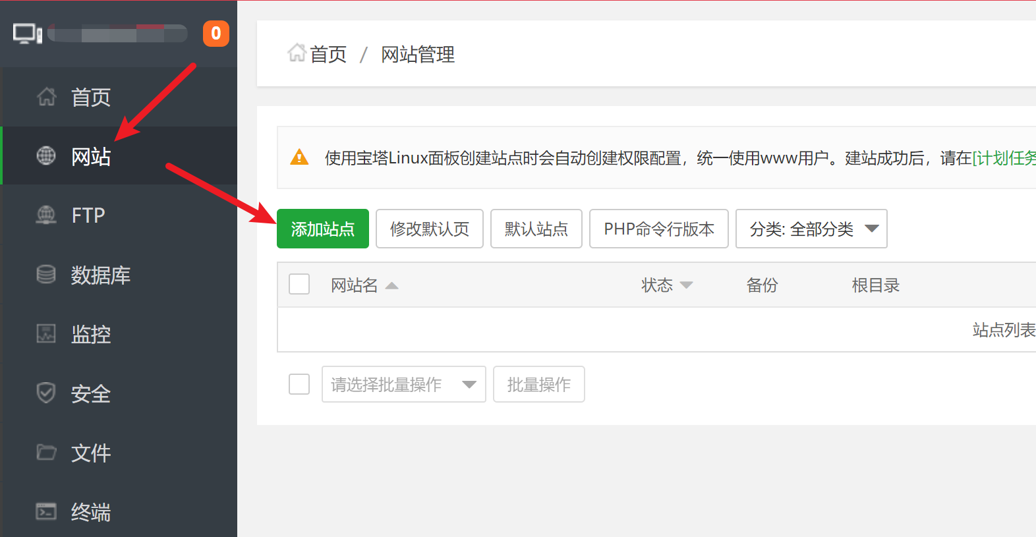The height and width of the screenshot is (537, 1036).
Task: Click the 文件 folder icon
Action: coord(46,452)
